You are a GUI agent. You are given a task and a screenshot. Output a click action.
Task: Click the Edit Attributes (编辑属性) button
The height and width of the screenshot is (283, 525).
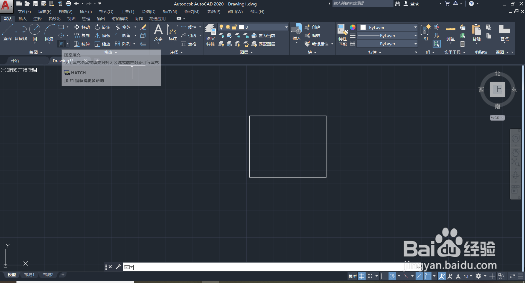pyautogui.click(x=317, y=44)
